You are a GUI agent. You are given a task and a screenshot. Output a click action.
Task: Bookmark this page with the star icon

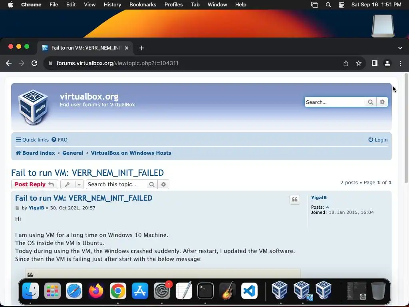coord(359,63)
